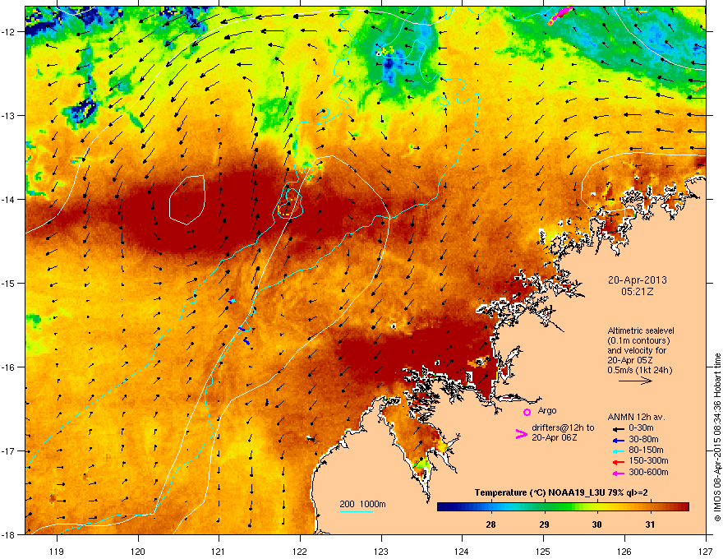The image size is (723, 559).
Task: Click the '0.5m/s (1kt 24h)' scale text
Action: pyautogui.click(x=640, y=370)
